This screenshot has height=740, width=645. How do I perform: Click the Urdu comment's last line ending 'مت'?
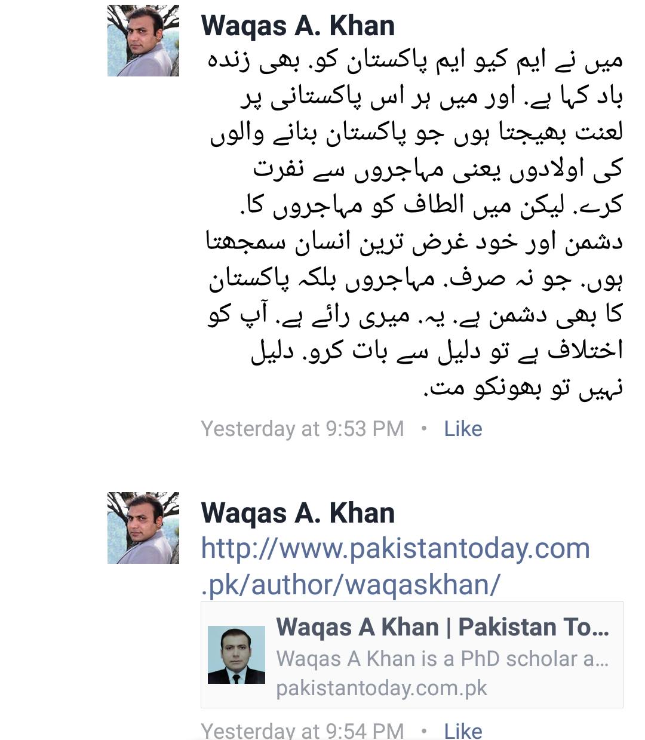click(x=523, y=387)
